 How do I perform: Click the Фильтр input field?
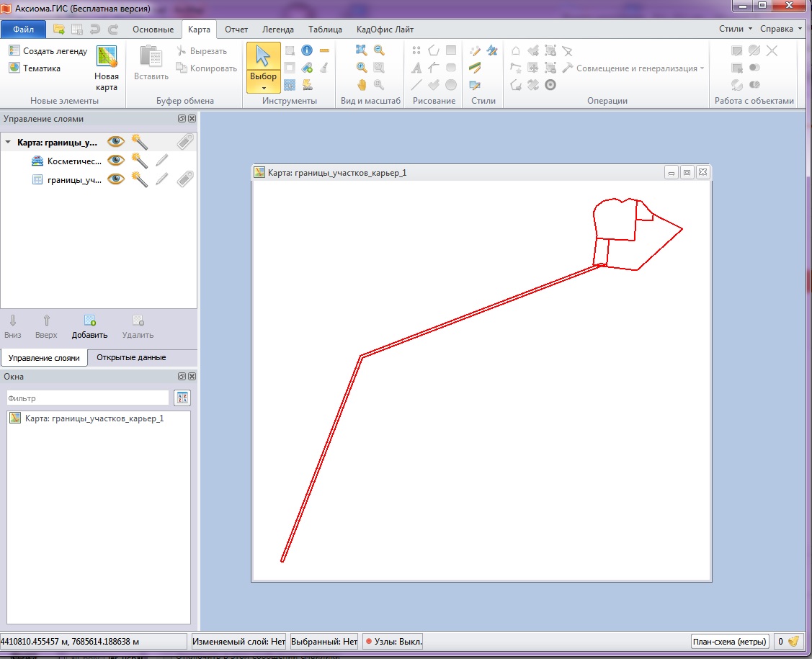(x=87, y=398)
